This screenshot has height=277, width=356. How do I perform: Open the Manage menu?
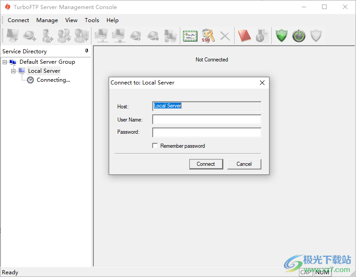click(47, 20)
